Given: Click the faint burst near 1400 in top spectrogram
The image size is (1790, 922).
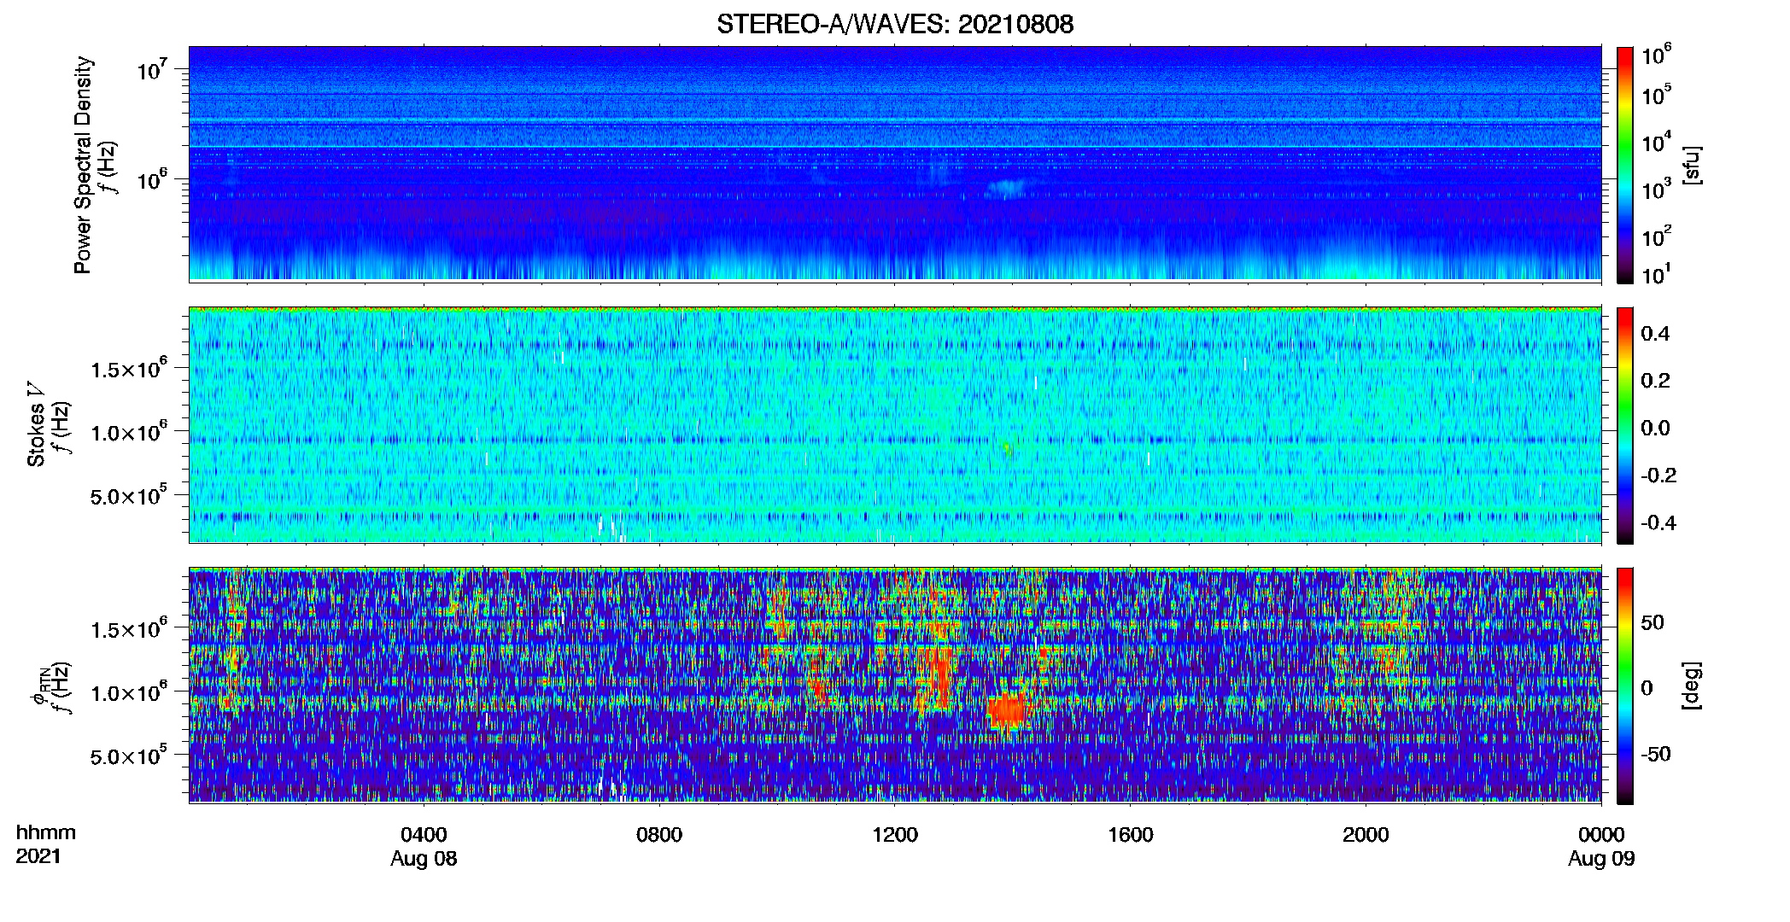Looking at the screenshot, I should (1006, 188).
